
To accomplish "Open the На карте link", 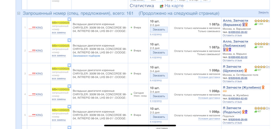I will (174, 6).
